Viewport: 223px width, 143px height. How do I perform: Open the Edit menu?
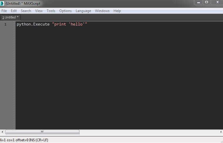pyautogui.click(x=14, y=11)
